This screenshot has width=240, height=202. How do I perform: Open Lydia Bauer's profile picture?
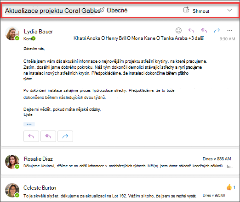click(x=12, y=33)
